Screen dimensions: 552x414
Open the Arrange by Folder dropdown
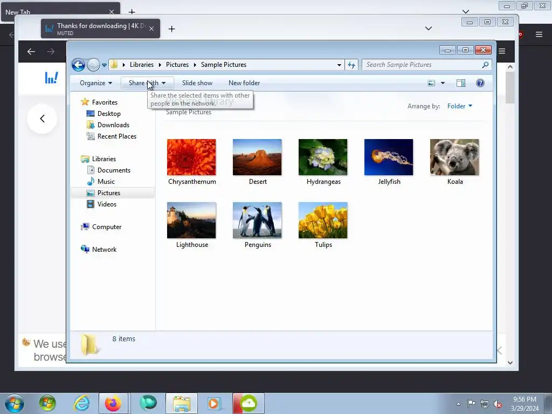(x=460, y=106)
